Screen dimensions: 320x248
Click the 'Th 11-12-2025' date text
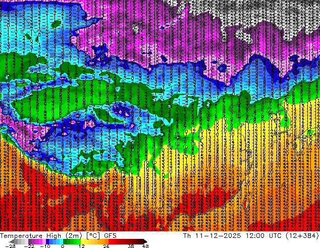coord(212,236)
